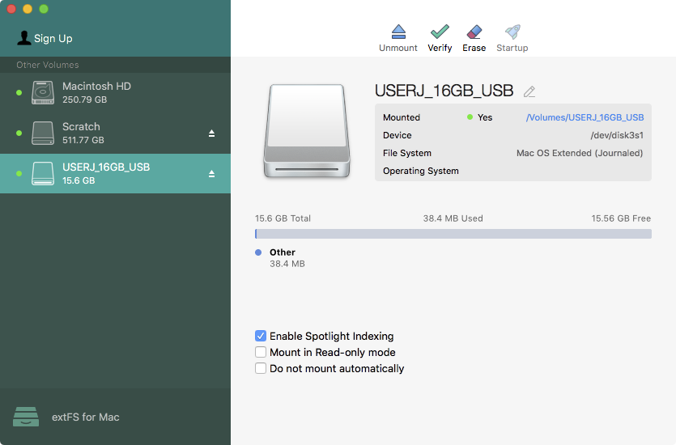Select the USERJ_16GB_USB 15.6 GB volume

115,174
